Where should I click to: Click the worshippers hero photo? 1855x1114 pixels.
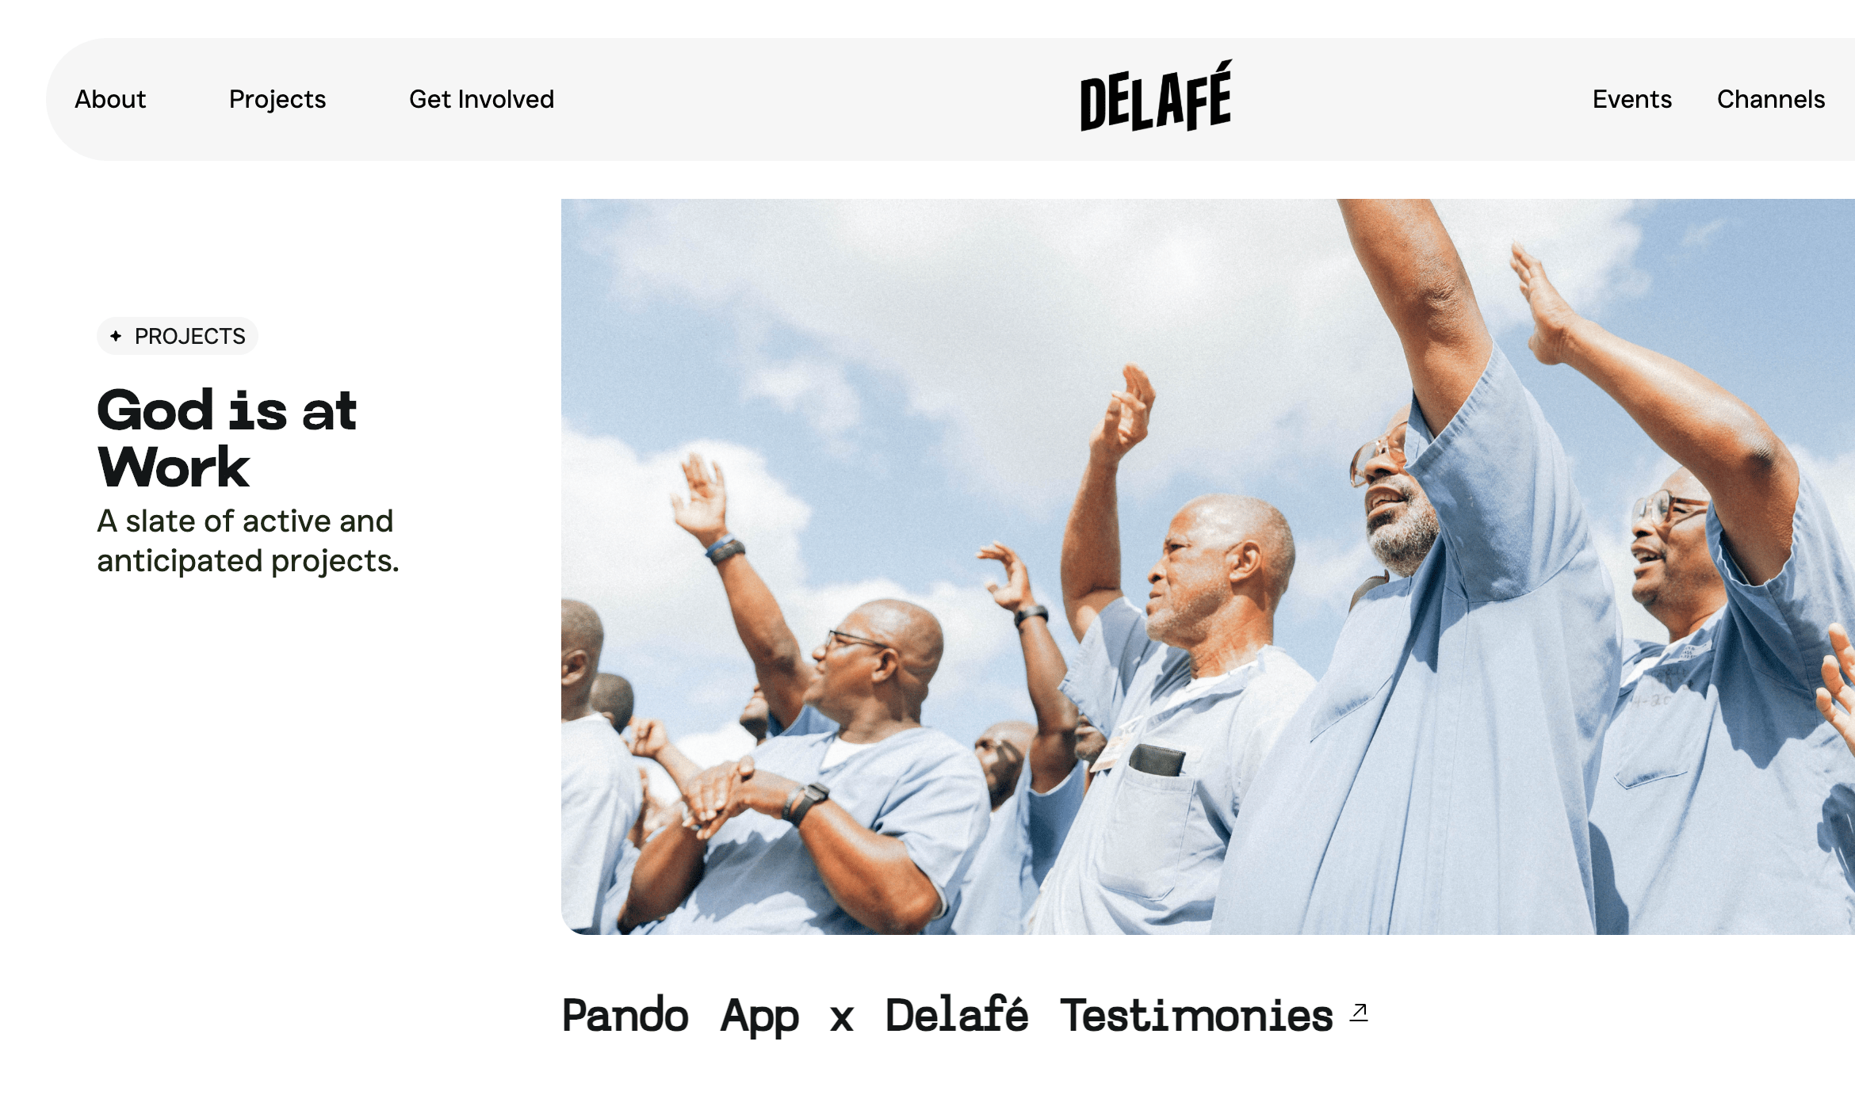(x=1207, y=567)
